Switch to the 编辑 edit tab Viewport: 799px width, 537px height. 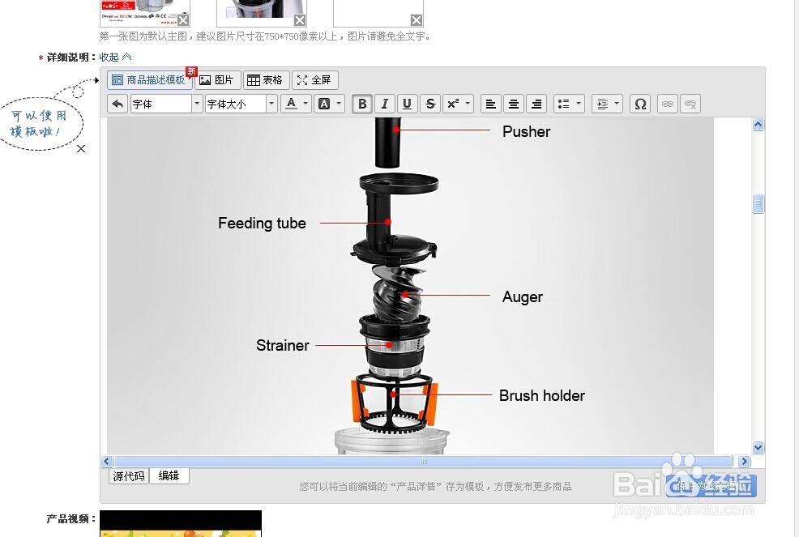click(x=169, y=475)
